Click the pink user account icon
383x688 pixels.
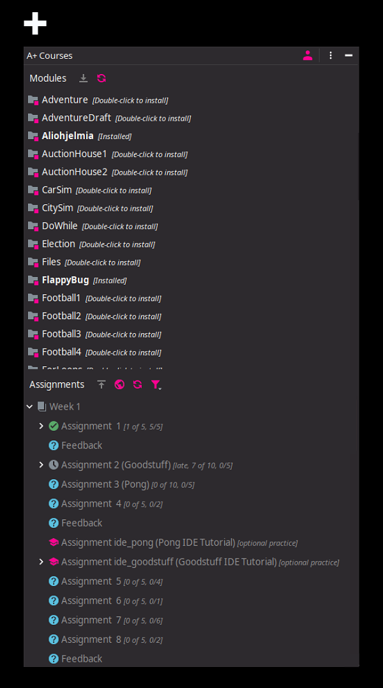308,56
